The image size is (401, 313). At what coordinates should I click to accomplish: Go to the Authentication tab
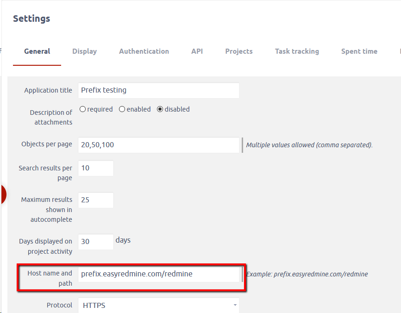pos(144,51)
